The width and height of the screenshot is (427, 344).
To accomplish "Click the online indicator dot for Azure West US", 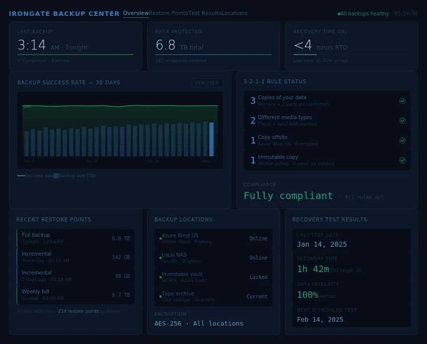I will click(160, 238).
